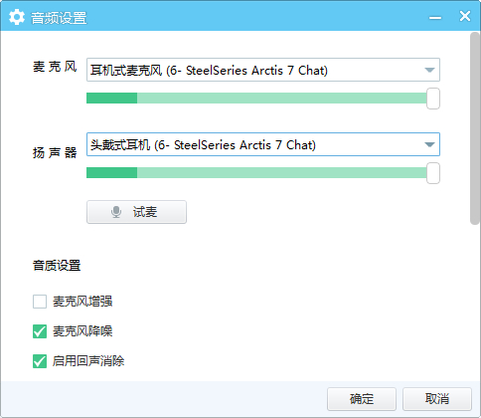
Task: Click the speaker volume slider handle
Action: pos(433,173)
